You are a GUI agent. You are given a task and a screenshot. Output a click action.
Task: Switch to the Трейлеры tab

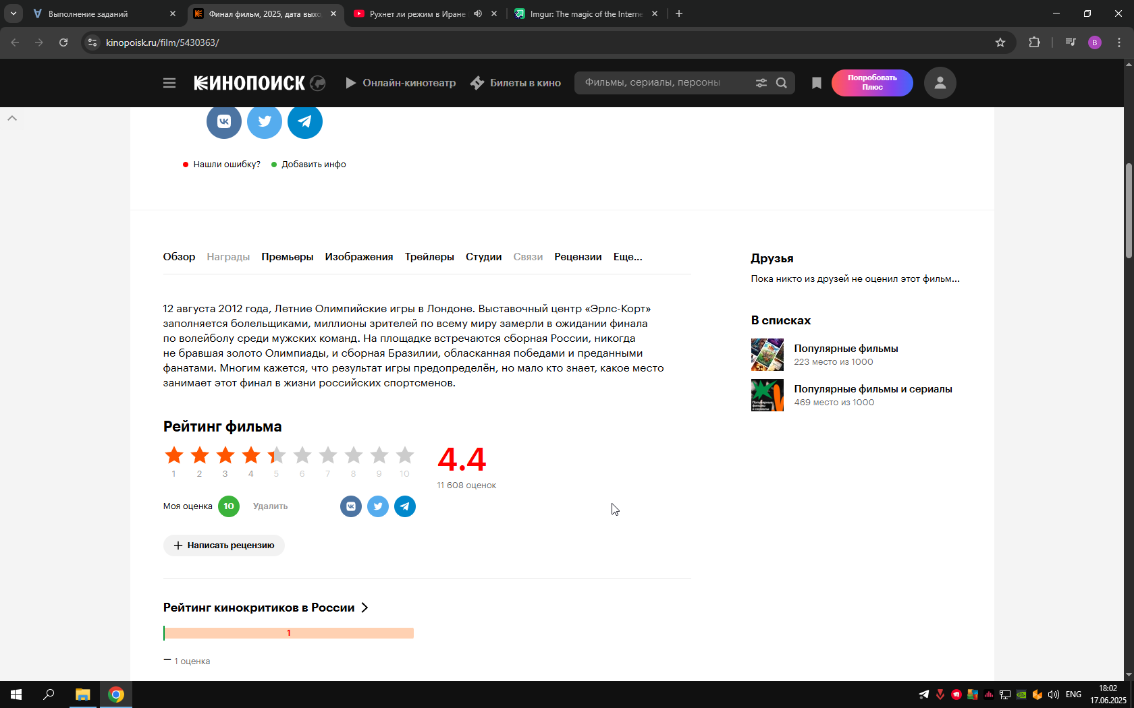[429, 257]
